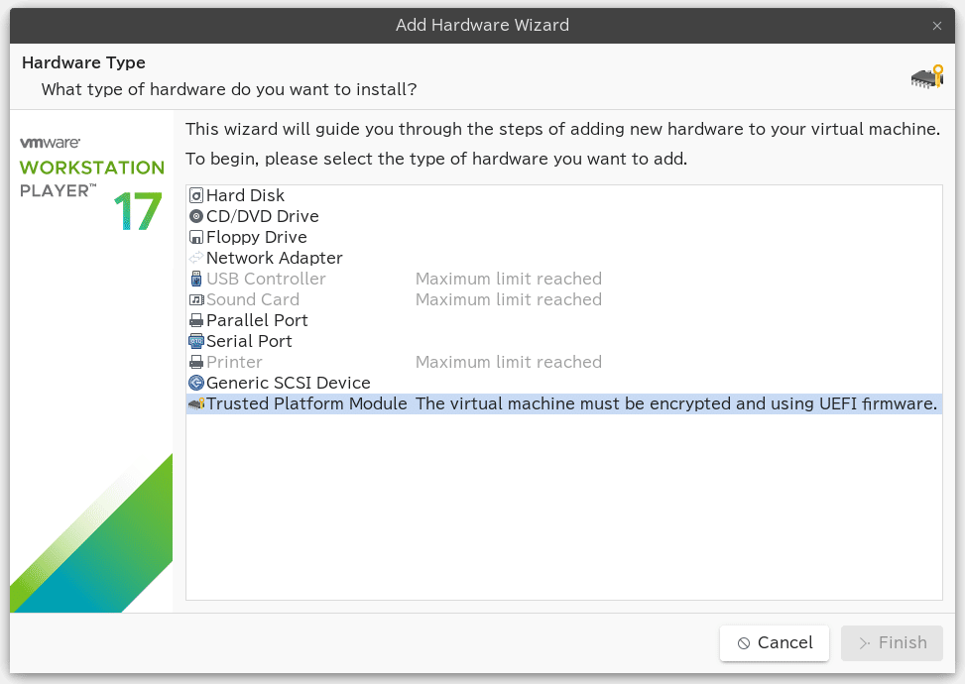Select Network Adapter from the hardware list

tap(274, 258)
